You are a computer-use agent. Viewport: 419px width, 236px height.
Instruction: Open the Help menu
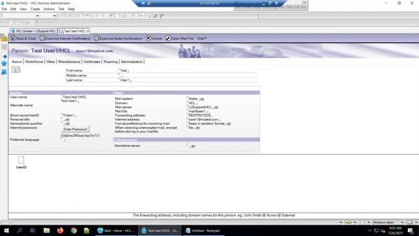click(71, 9)
